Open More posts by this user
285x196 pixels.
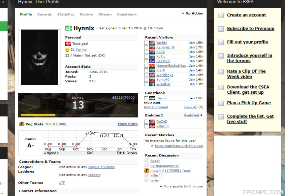click(183, 186)
